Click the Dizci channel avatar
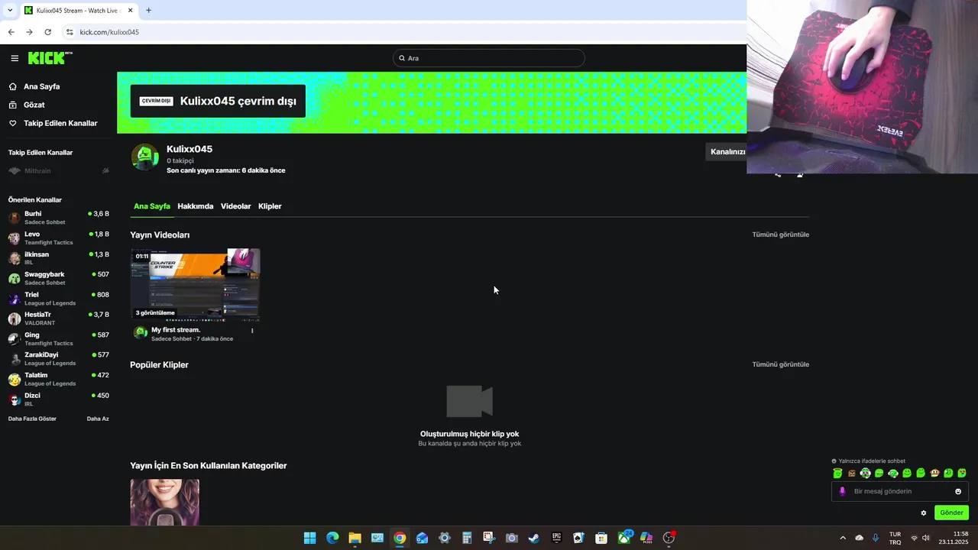Viewport: 978px width, 550px height. (14, 400)
